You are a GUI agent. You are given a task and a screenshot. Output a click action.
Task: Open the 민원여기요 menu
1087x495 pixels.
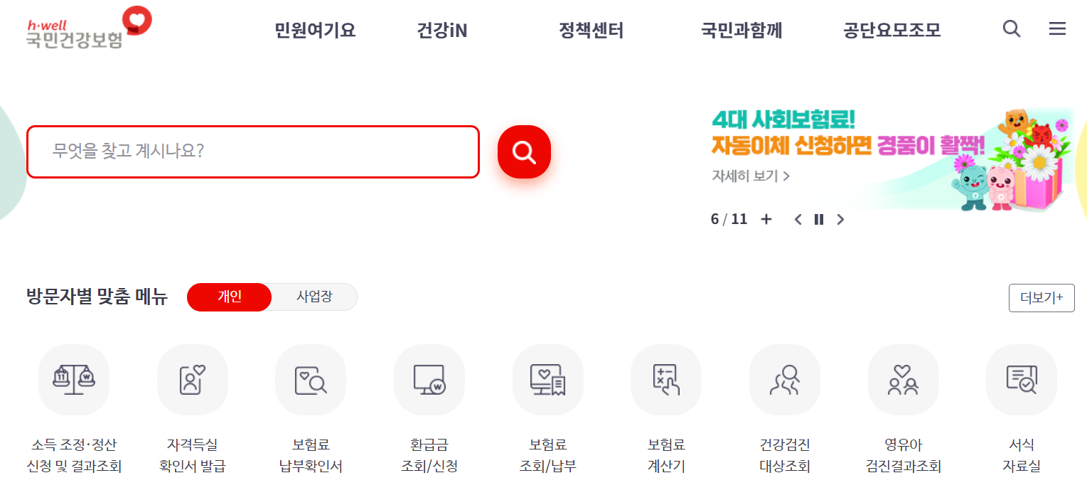coord(314,30)
